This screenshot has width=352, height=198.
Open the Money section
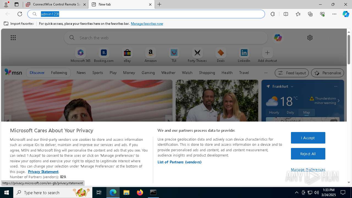point(129,73)
